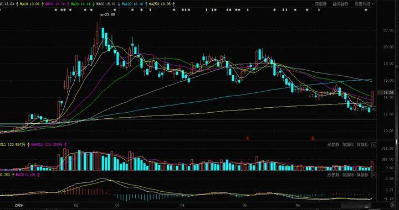
Task: Click 加指标 in the volume panel
Action: pos(348,145)
